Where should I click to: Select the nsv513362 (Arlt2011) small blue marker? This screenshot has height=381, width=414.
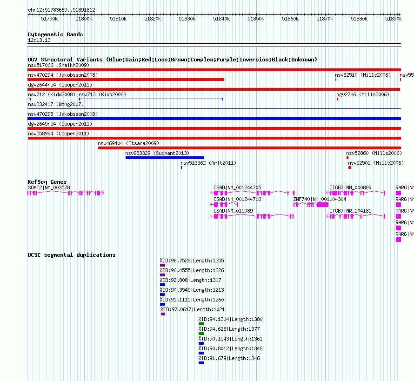(181, 167)
